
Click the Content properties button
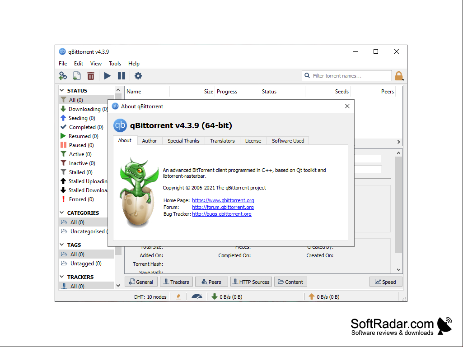[x=290, y=282]
